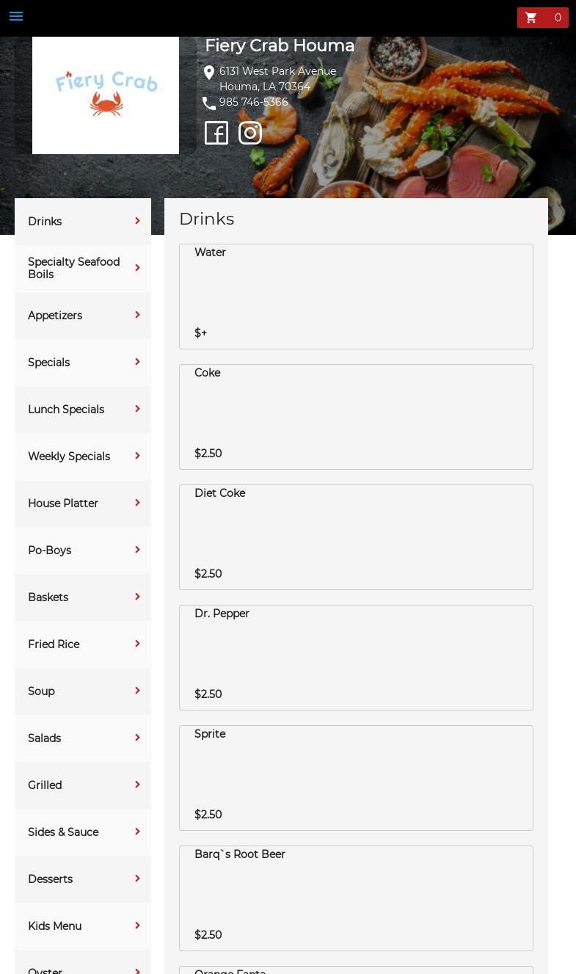Viewport: 576px width, 974px height.
Task: Open the 6131 West Park Avenue address
Action: pyautogui.click(x=277, y=71)
